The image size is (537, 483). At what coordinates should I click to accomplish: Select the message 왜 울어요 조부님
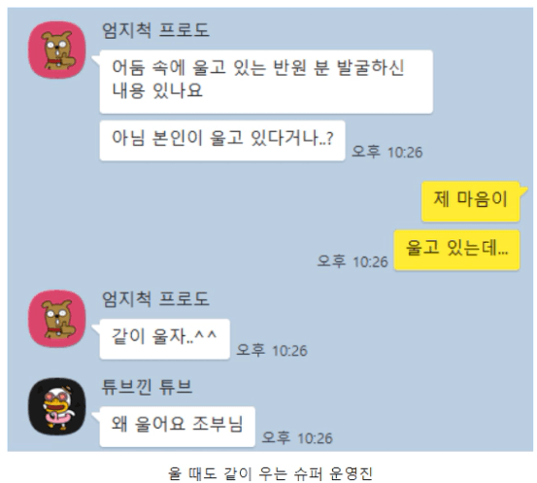tap(177, 427)
